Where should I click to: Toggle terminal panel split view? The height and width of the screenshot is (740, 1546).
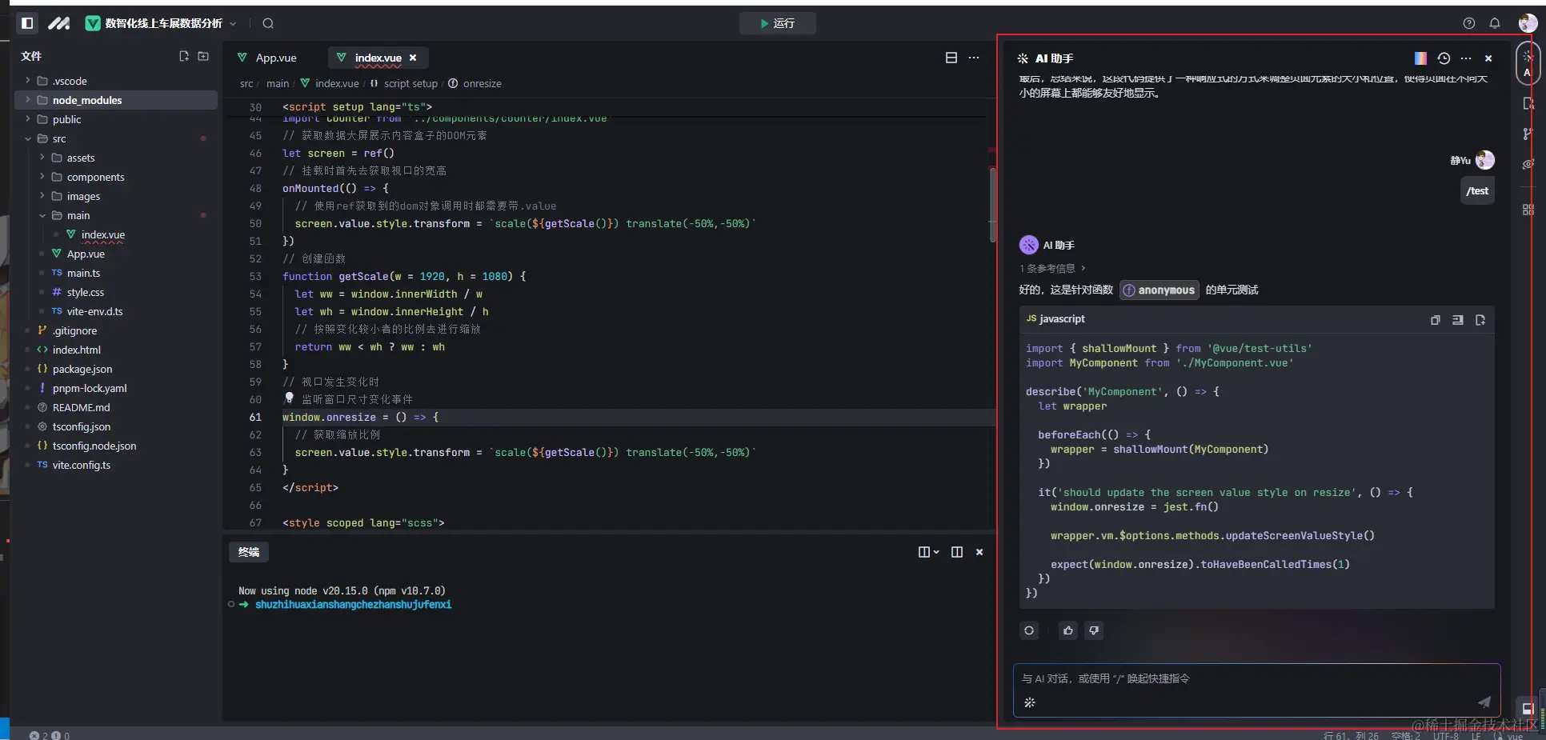coord(957,552)
